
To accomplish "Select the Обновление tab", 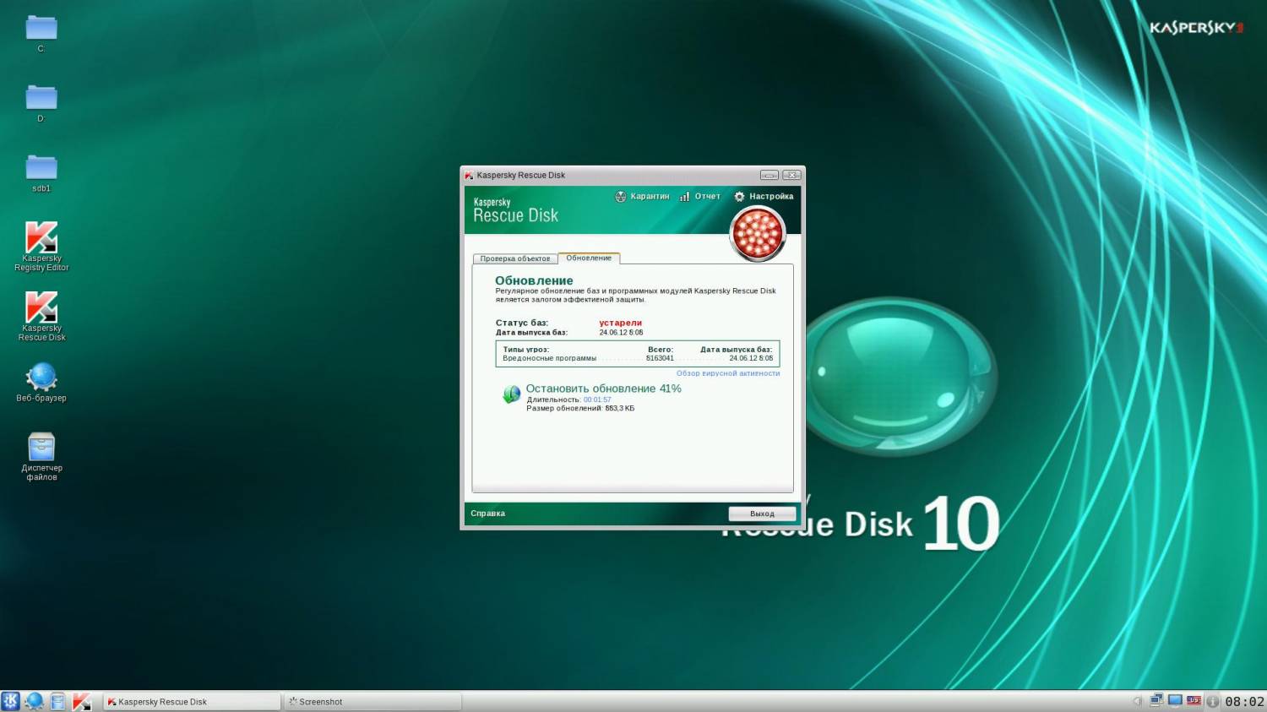I will (589, 258).
